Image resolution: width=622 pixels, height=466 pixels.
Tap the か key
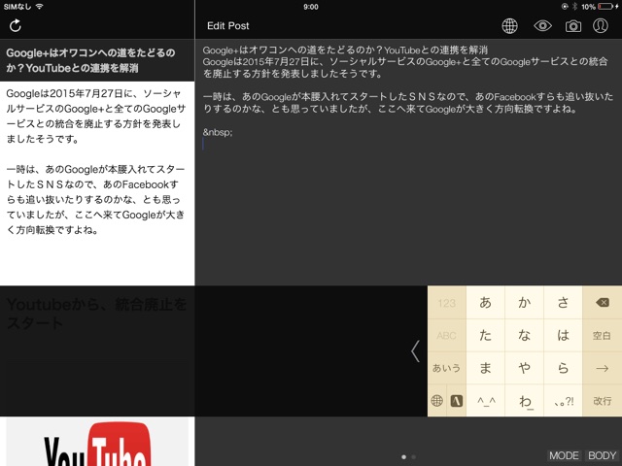coord(524,302)
